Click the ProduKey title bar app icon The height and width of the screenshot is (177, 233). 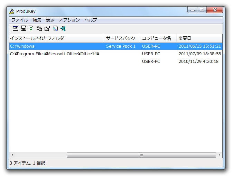pyautogui.click(x=12, y=11)
